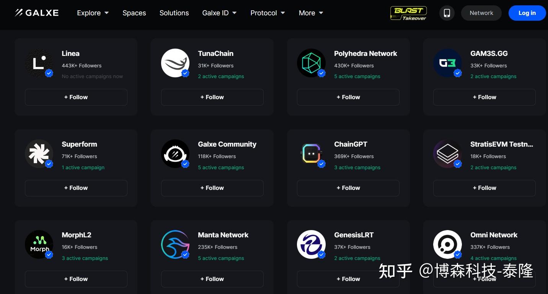This screenshot has width=548, height=294.
Task: Click Linea's 443K+ Followers text
Action: 82,65
